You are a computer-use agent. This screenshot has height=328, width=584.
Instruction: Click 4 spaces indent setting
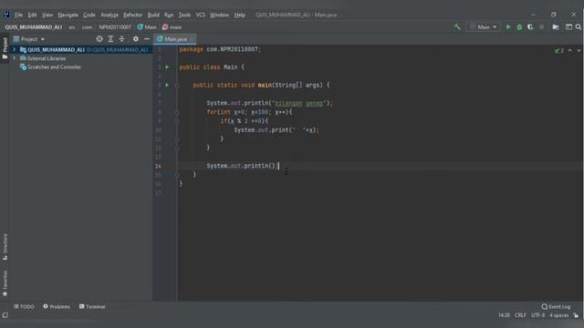tap(558, 315)
